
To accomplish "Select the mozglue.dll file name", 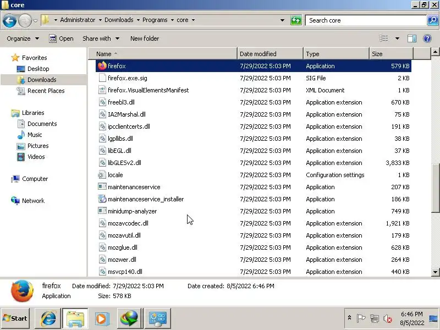I will (123, 248).
